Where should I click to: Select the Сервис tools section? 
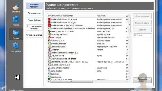tap(16, 34)
